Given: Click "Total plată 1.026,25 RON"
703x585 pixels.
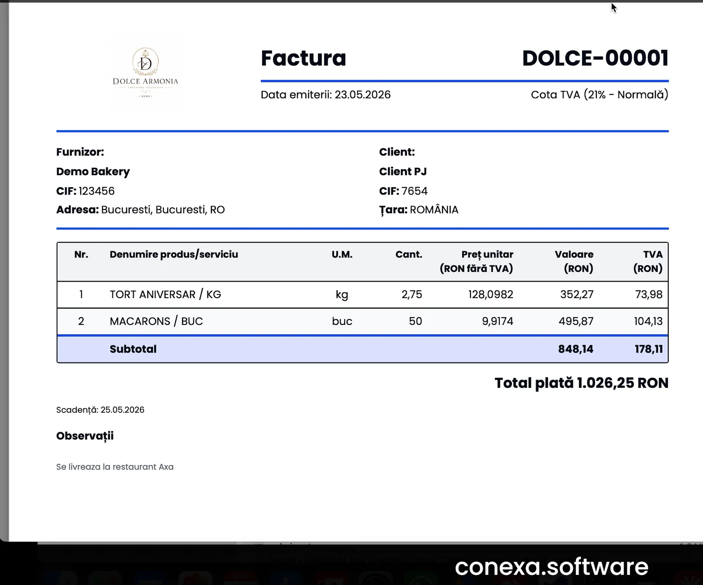Looking at the screenshot, I should [582, 383].
